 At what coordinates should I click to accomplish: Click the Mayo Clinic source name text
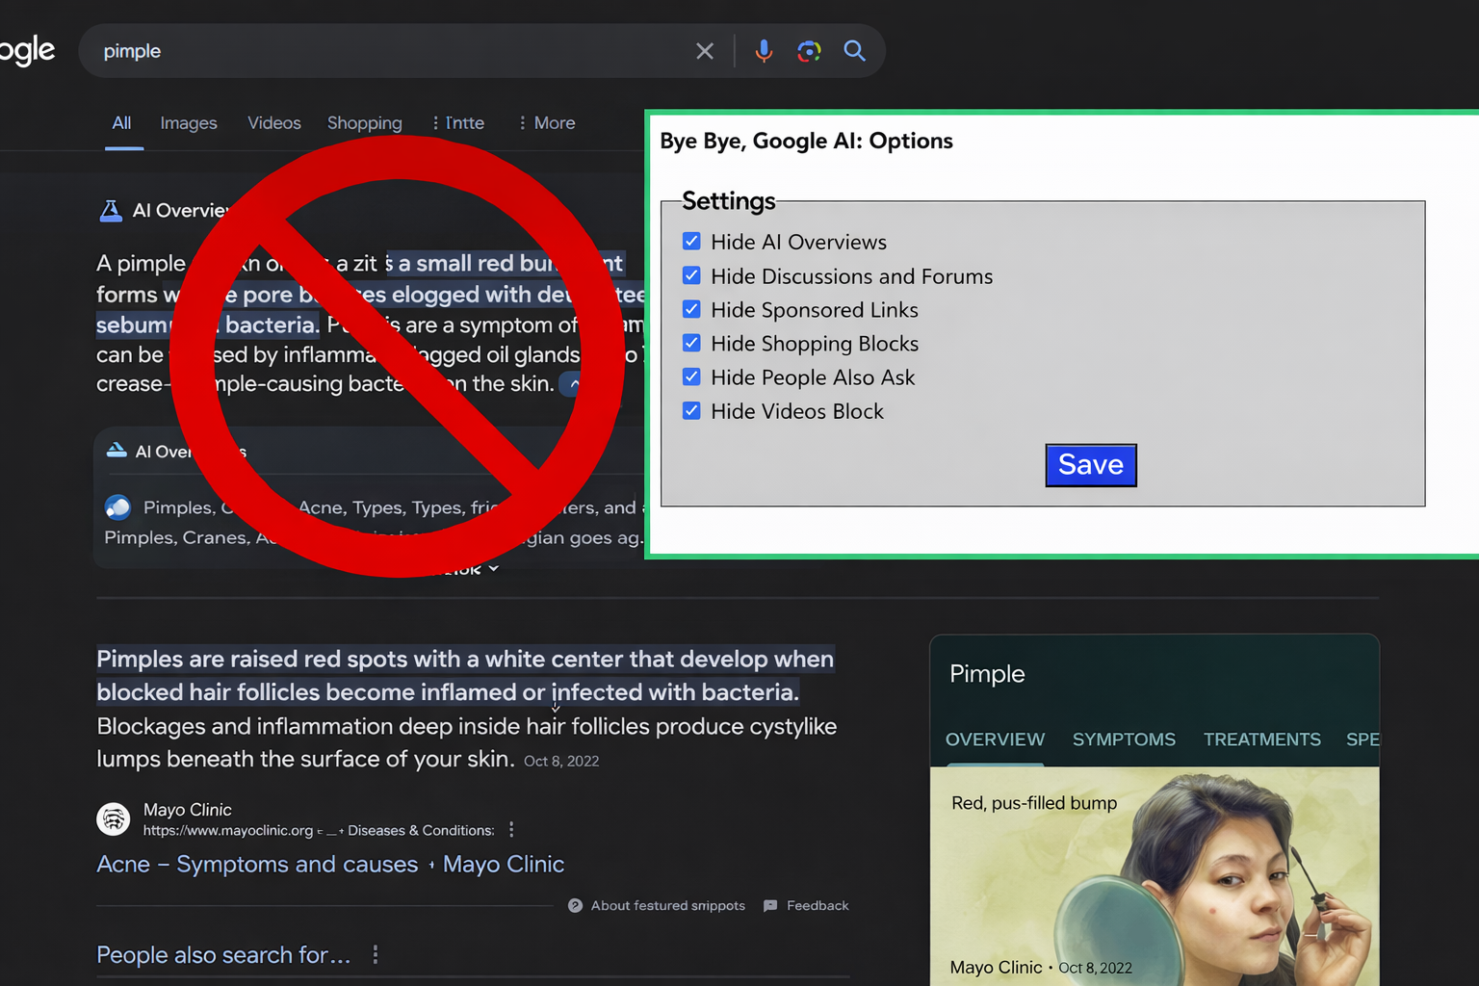coord(188,810)
